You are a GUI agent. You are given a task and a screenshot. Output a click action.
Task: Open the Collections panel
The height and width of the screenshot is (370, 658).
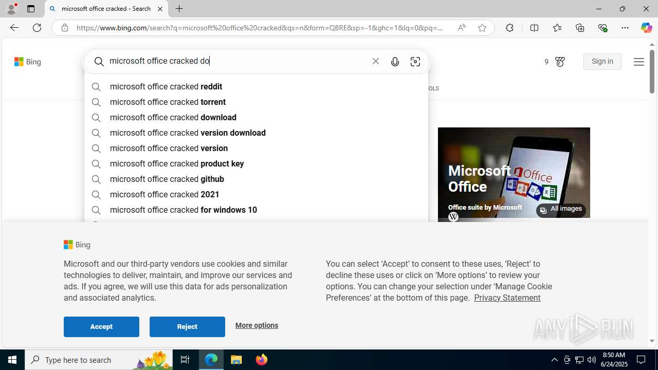pos(580,28)
